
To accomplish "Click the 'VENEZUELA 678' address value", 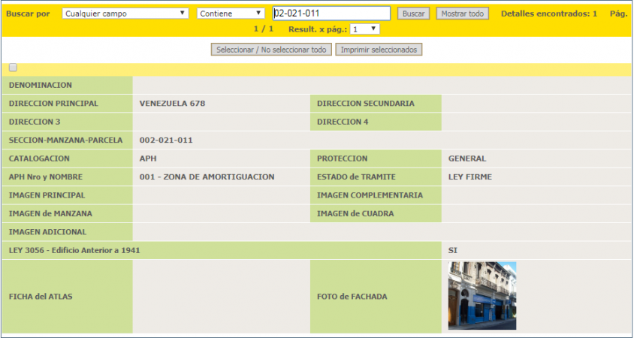I will click(172, 104).
